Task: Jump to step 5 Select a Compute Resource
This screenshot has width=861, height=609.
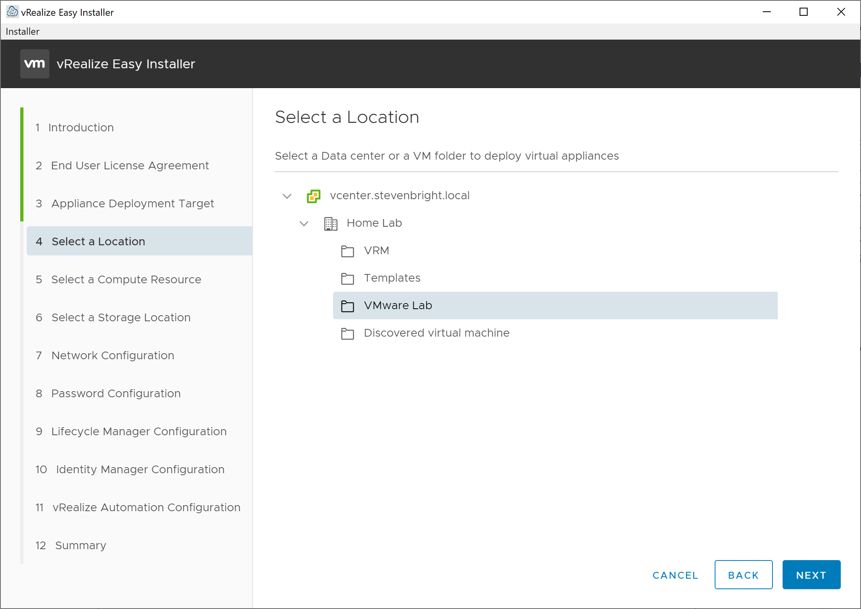Action: [x=126, y=279]
